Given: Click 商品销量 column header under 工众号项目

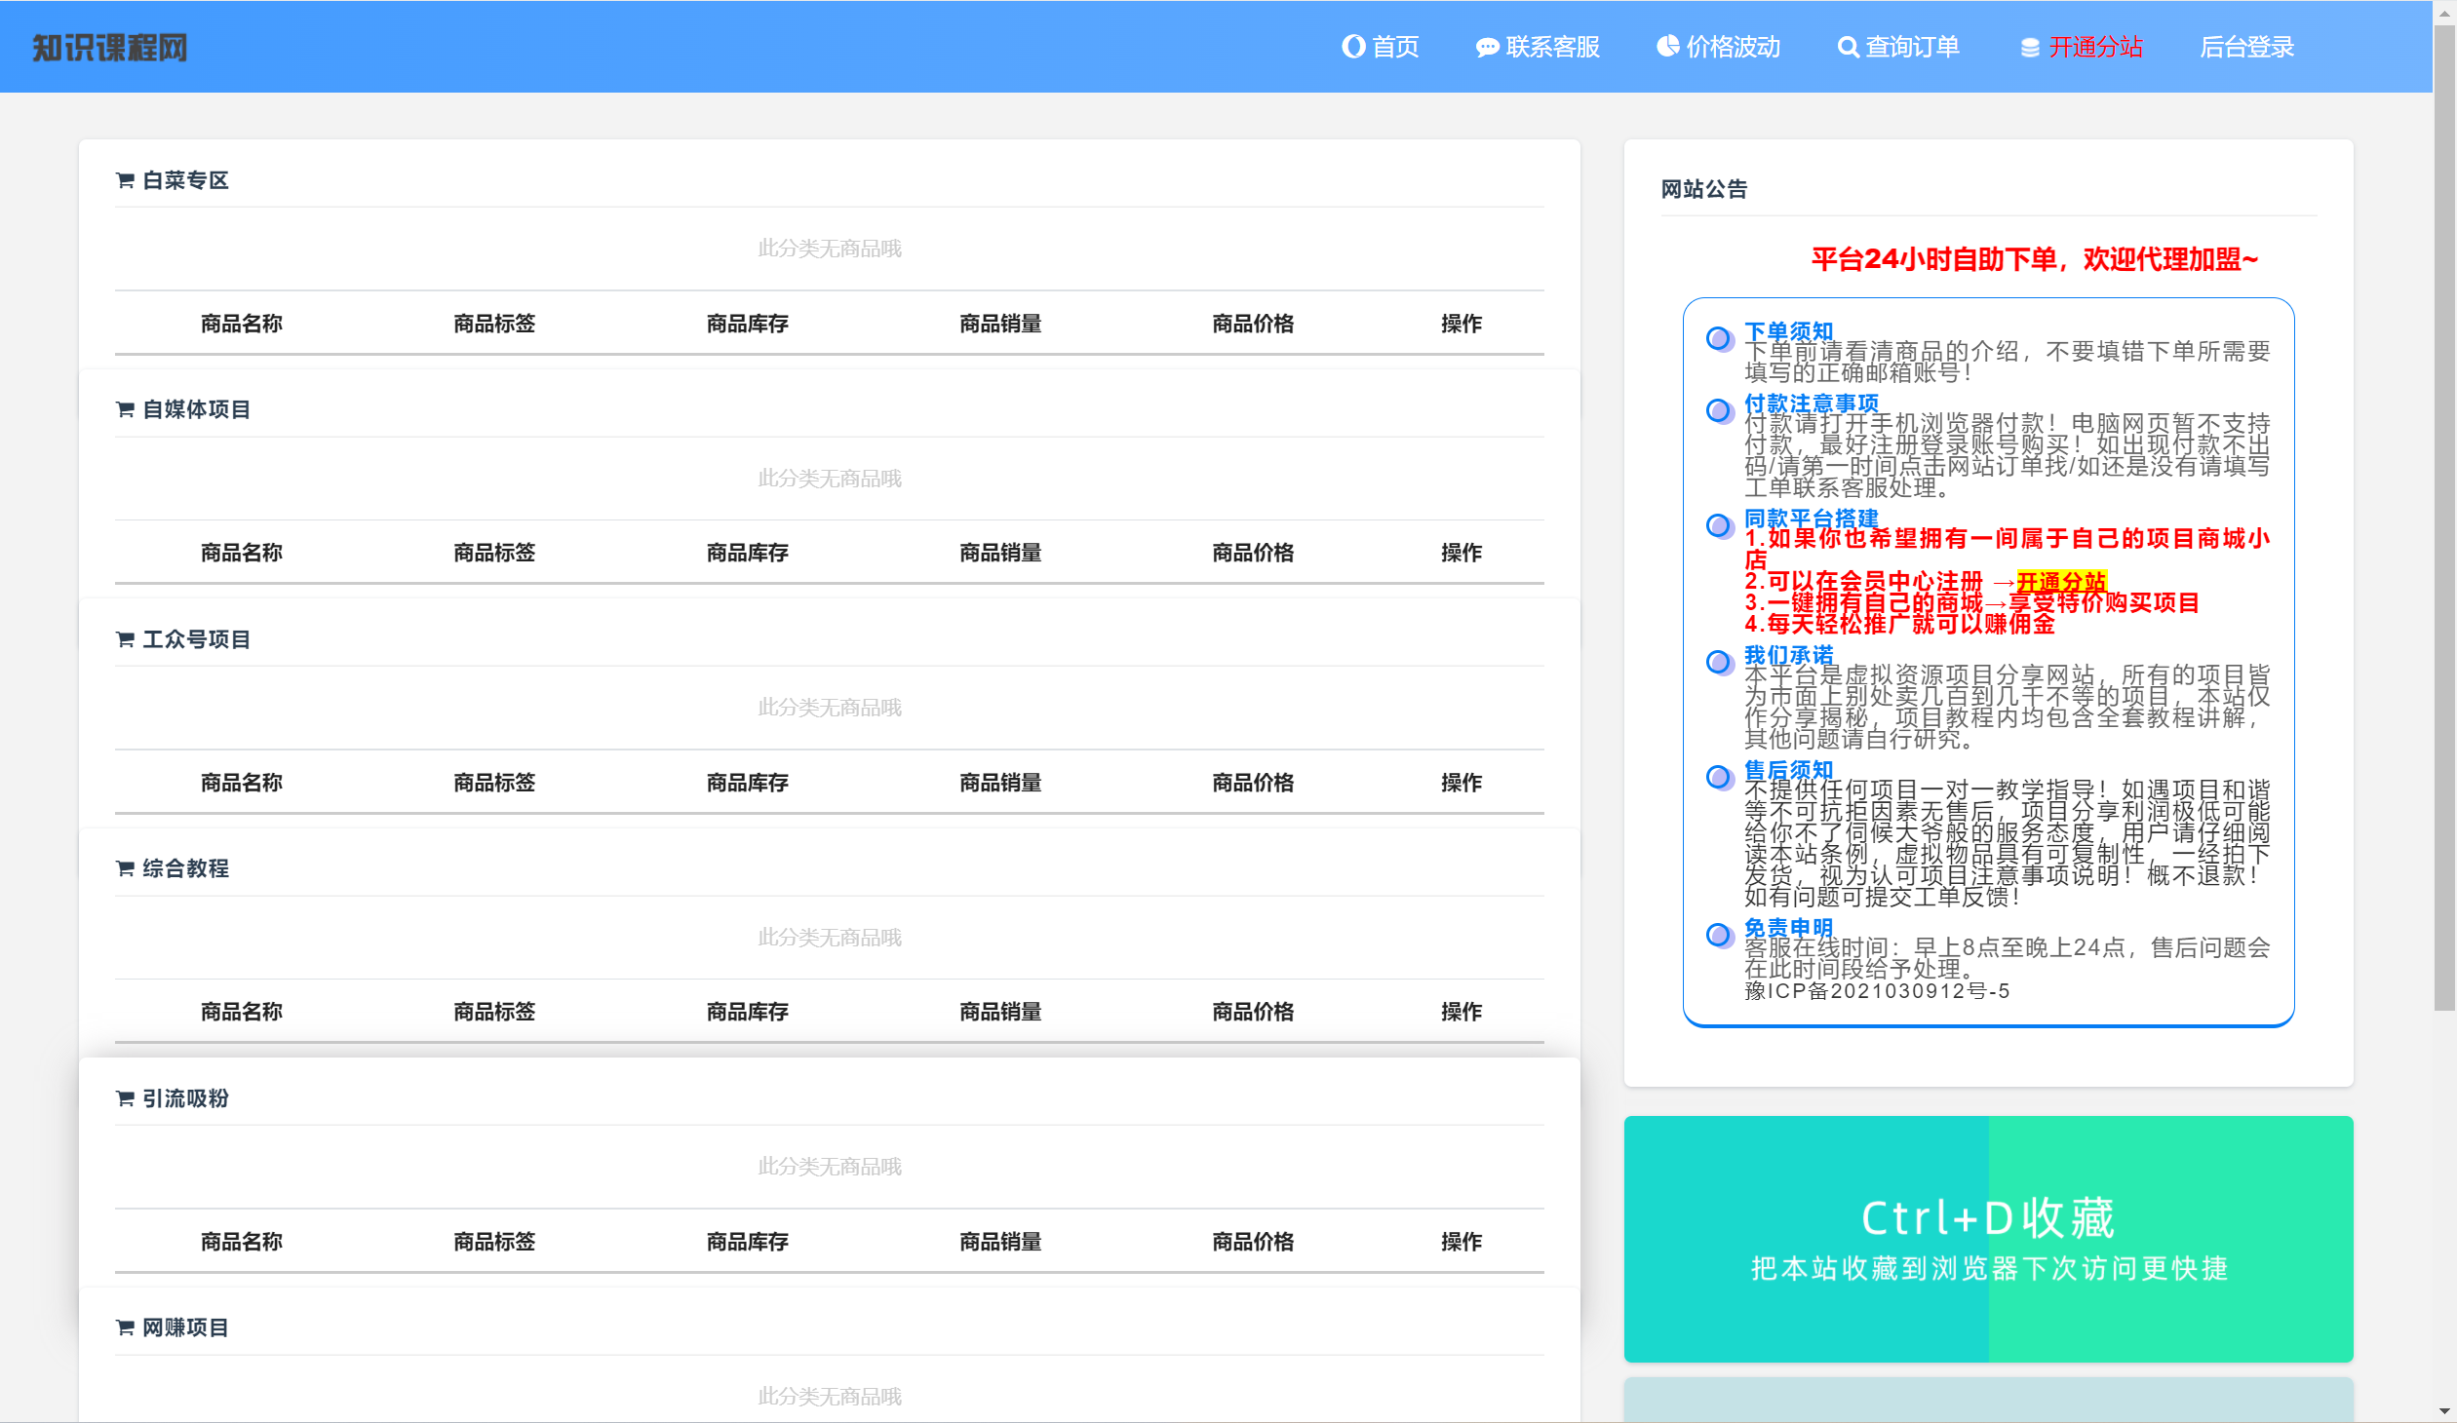Looking at the screenshot, I should pos(1000,783).
